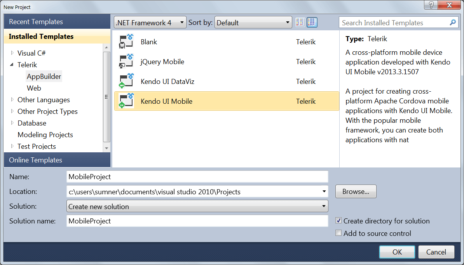Expand the Database tree node
The image size is (464, 265).
point(12,123)
